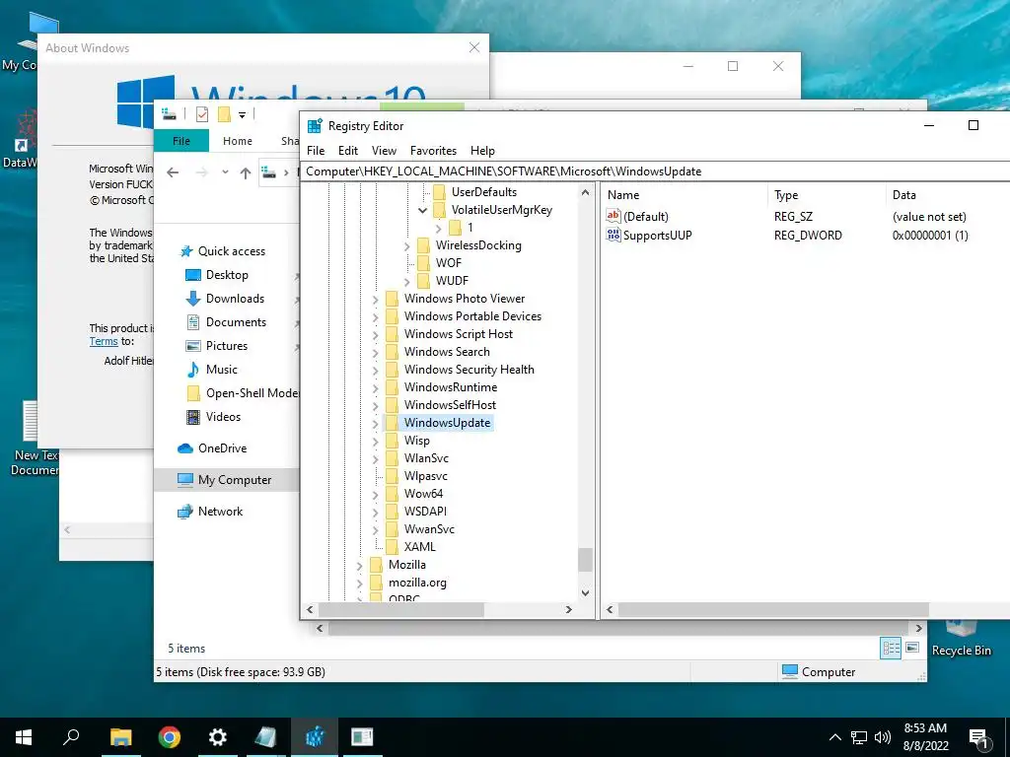
Task: Open Videos in Explorer sidebar
Action: tap(223, 417)
